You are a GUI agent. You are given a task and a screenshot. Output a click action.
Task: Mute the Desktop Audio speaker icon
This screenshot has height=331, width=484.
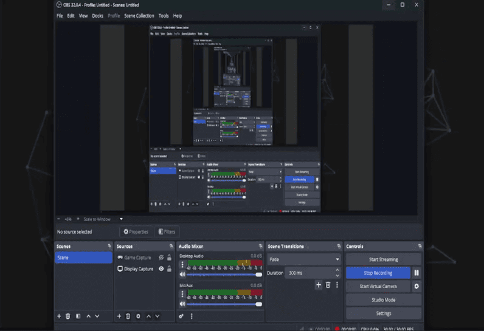[182, 275]
